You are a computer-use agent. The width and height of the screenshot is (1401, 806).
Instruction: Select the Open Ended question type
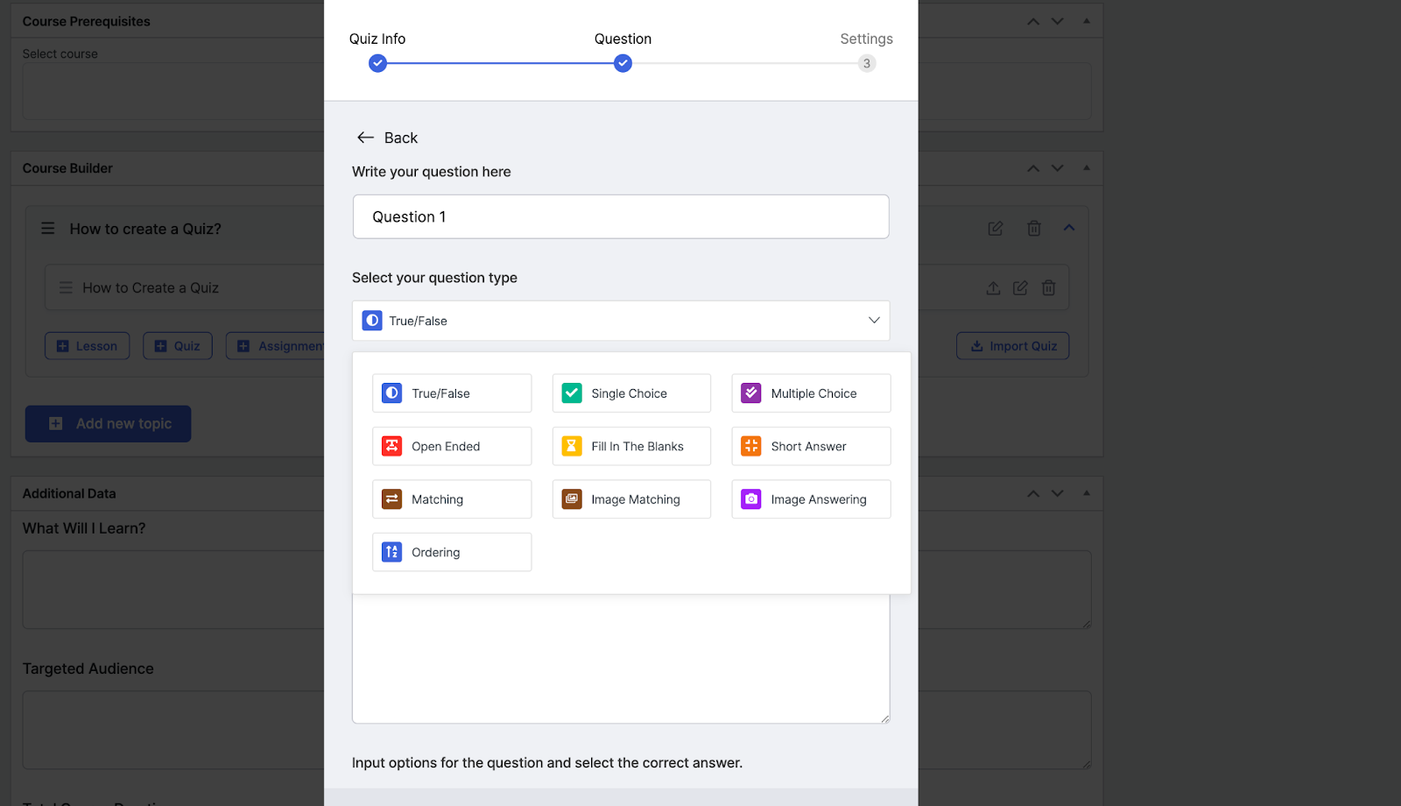click(x=452, y=446)
